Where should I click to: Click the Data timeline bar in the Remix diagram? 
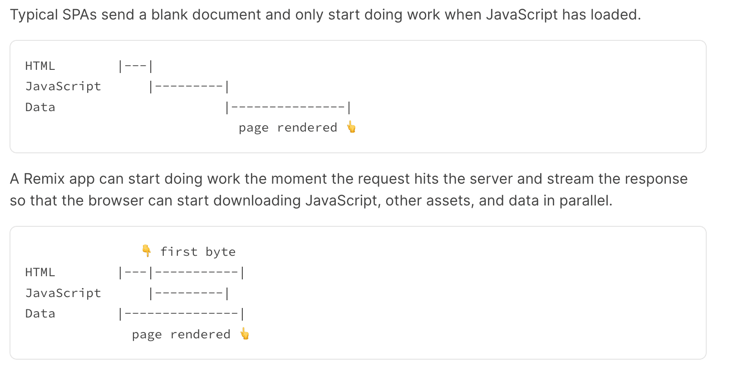pos(182,314)
